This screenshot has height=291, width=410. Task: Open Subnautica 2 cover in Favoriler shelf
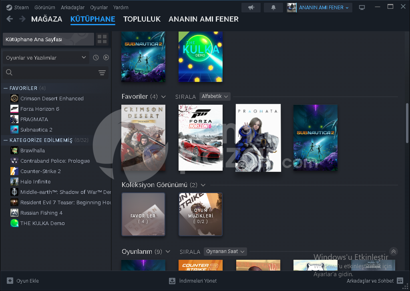316,138
